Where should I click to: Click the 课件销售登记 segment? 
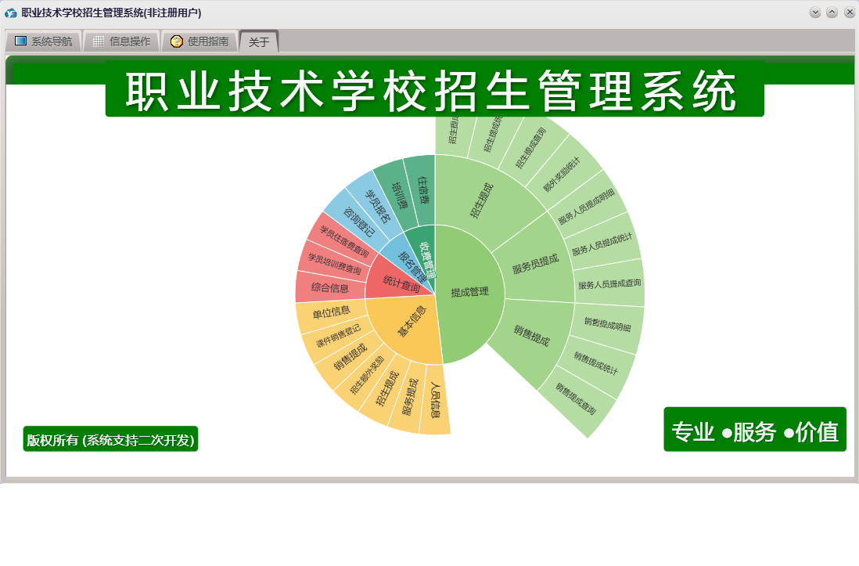[x=339, y=335]
